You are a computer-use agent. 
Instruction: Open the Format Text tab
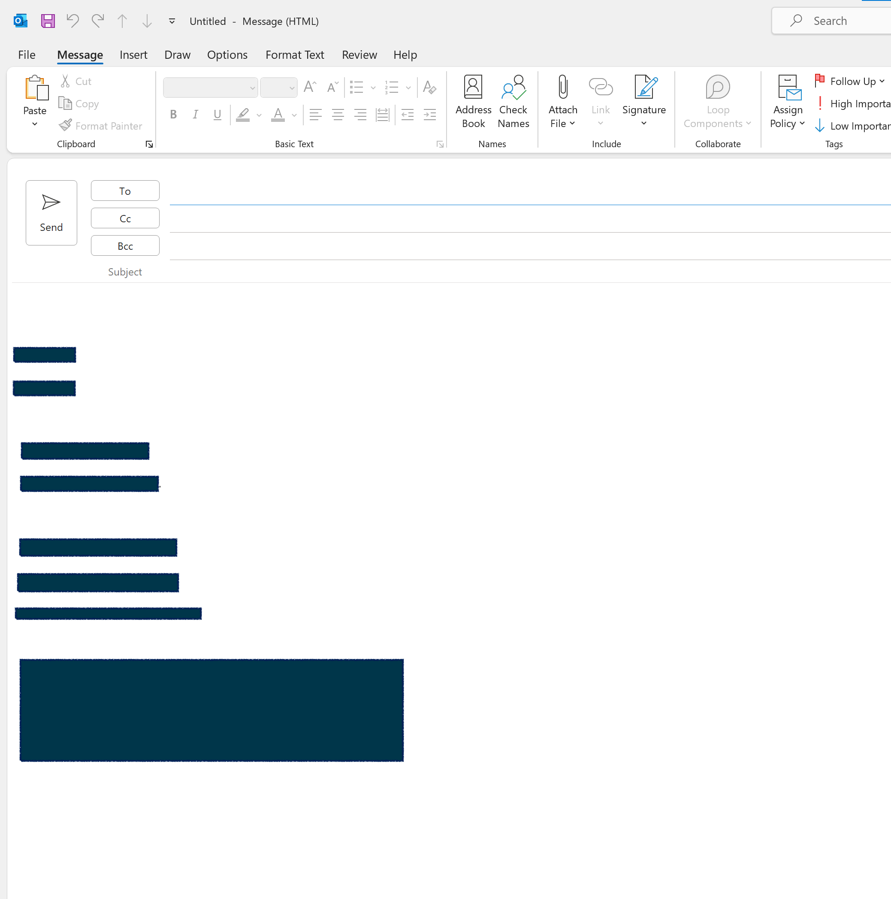(295, 55)
